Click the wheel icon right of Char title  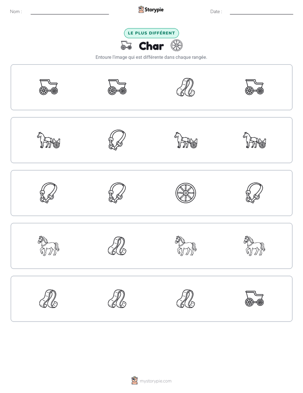click(x=177, y=46)
